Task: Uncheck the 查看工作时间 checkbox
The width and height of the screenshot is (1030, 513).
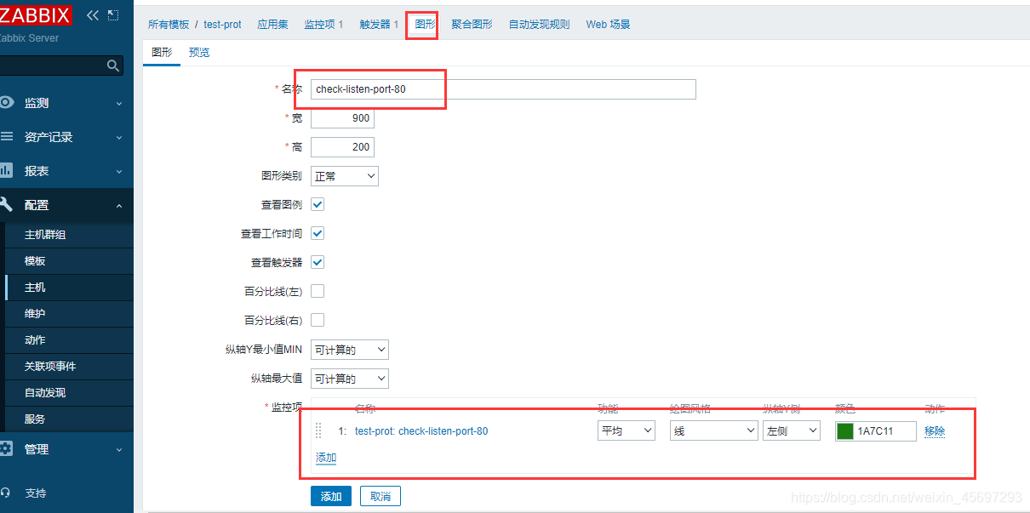Action: pyautogui.click(x=318, y=233)
